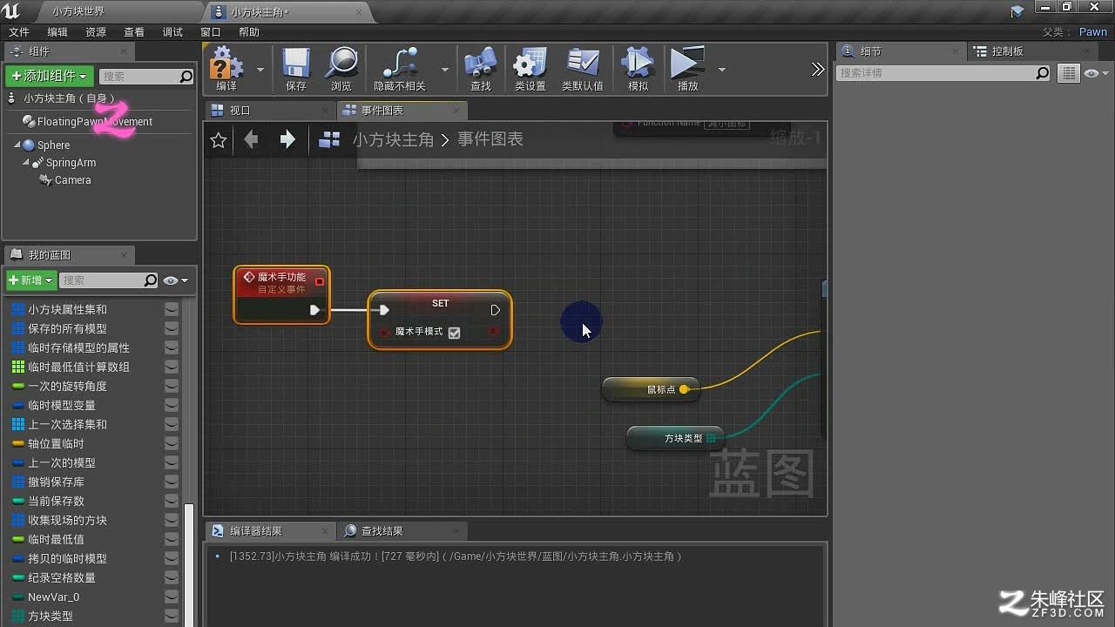Viewport: 1115px width, 627px height.
Task: Open the 资源 menu
Action: (96, 32)
